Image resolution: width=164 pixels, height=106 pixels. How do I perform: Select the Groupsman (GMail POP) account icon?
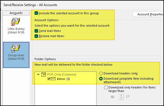(x=15, y=48)
